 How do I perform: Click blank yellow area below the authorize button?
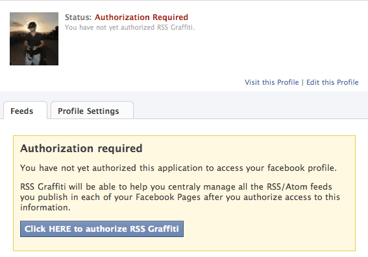(x=184, y=243)
